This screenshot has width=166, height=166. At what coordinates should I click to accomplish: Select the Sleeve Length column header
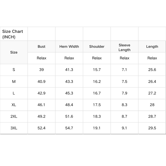[124, 46]
